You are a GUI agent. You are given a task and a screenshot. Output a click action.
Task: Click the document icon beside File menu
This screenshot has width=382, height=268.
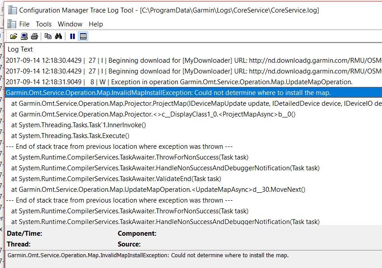click(x=12, y=24)
